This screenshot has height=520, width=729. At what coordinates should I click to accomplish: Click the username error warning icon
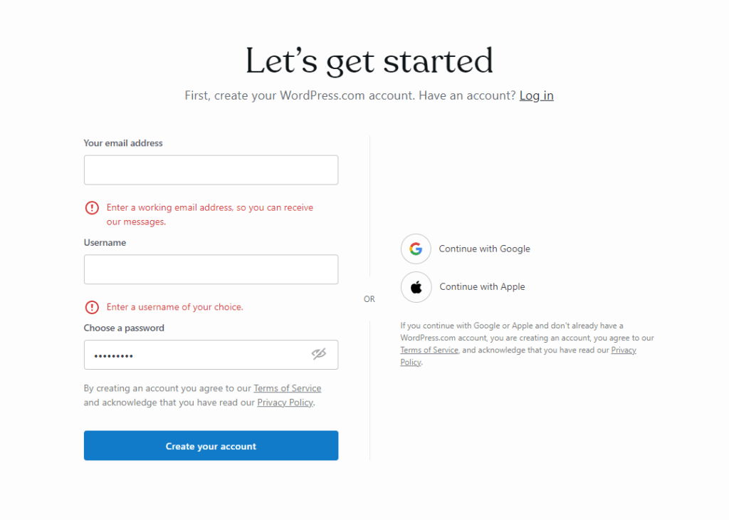click(92, 308)
